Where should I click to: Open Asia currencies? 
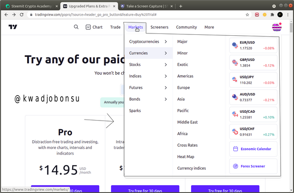pos(181,99)
